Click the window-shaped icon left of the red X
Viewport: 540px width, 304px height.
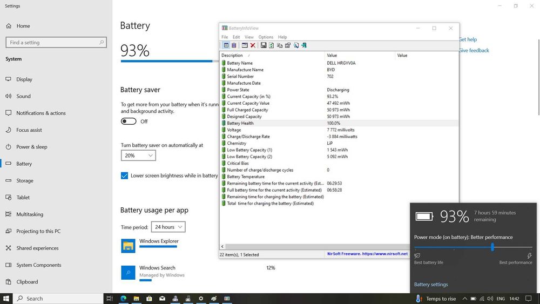pos(245,45)
